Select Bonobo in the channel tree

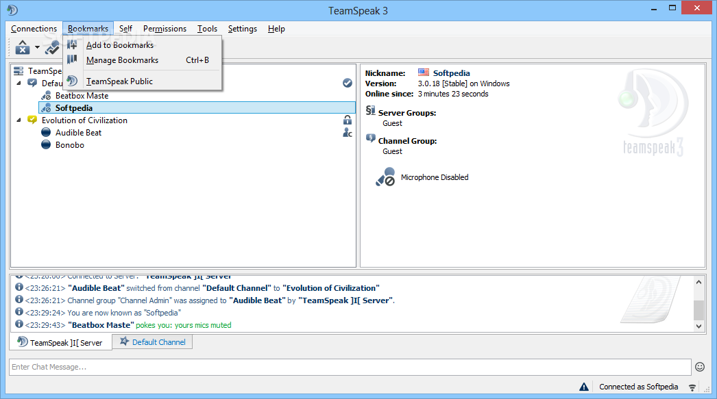coord(69,144)
